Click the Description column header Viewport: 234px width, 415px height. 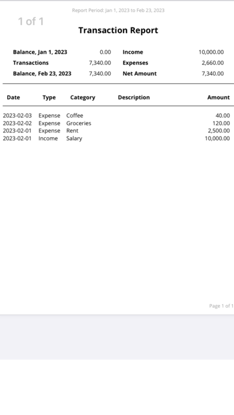pyautogui.click(x=134, y=97)
